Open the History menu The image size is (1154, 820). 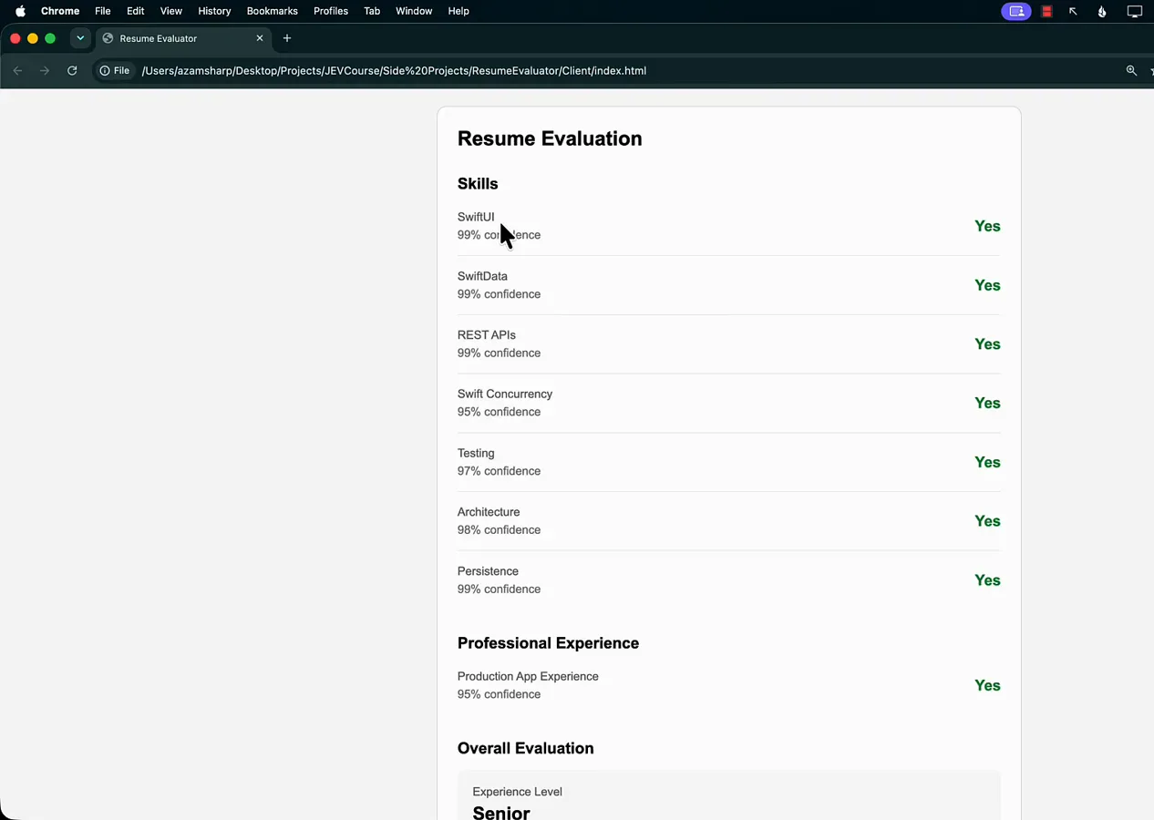coord(214,11)
